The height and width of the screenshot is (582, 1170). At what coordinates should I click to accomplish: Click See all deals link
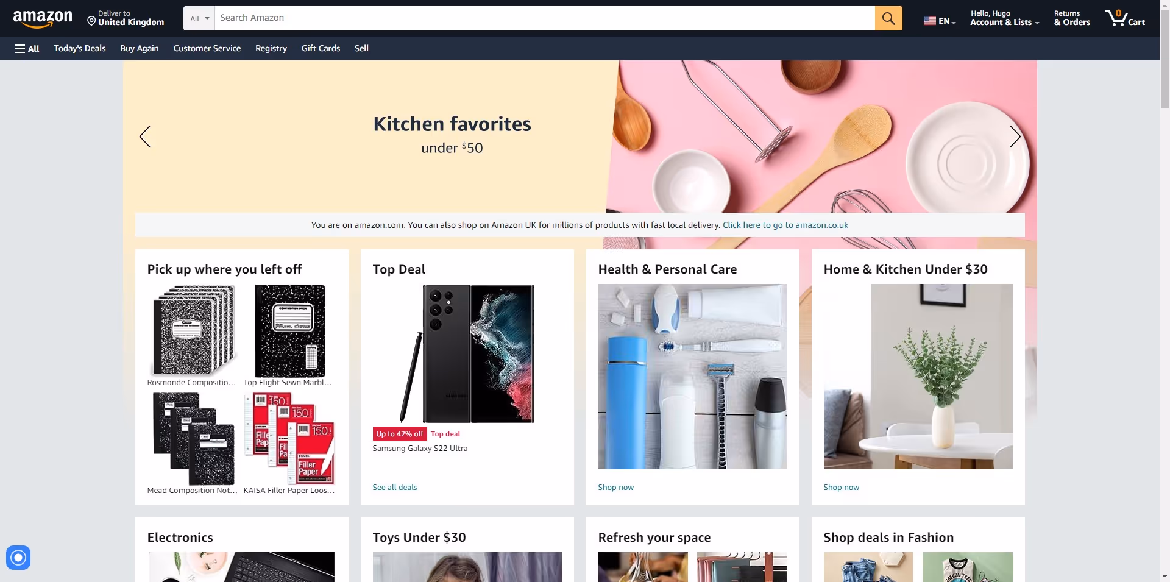(x=395, y=488)
